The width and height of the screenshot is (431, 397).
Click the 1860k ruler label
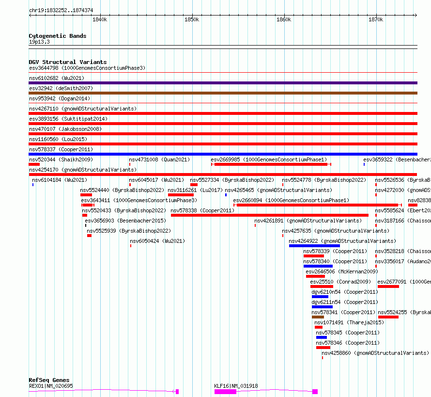point(284,19)
